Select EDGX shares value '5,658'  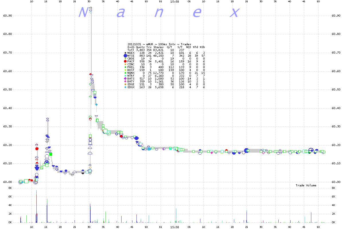click(x=159, y=87)
